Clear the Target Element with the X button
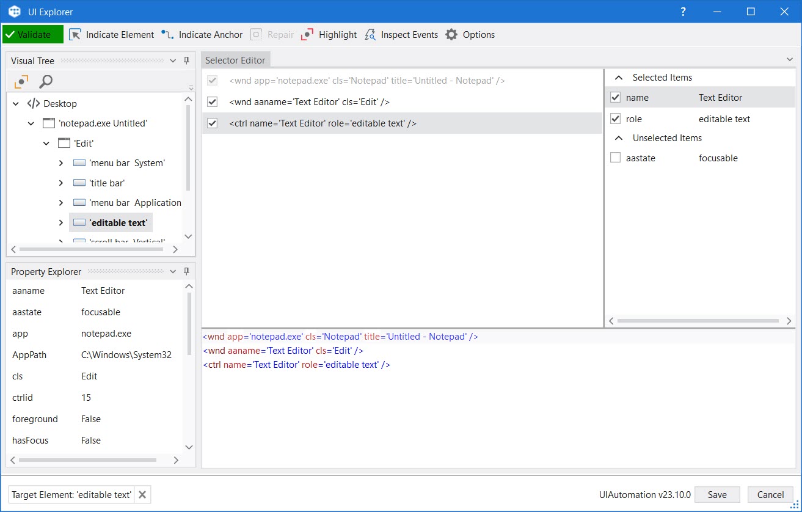802x512 pixels. 142,495
